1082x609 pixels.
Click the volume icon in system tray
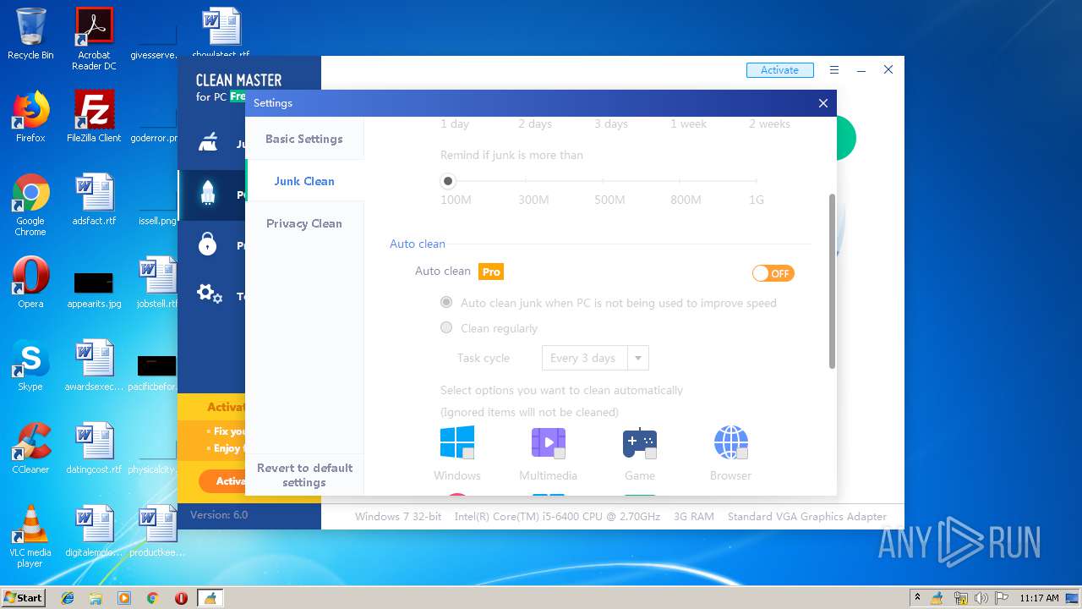(x=981, y=598)
